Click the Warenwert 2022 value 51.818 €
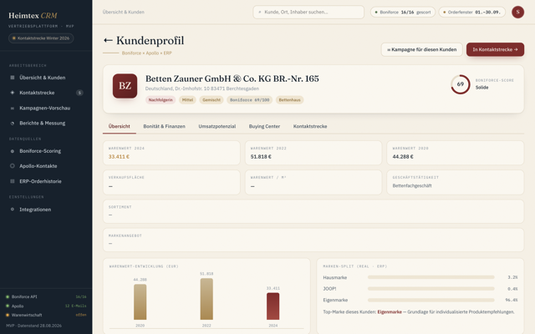Screen dimensions: 535x334 [261, 157]
